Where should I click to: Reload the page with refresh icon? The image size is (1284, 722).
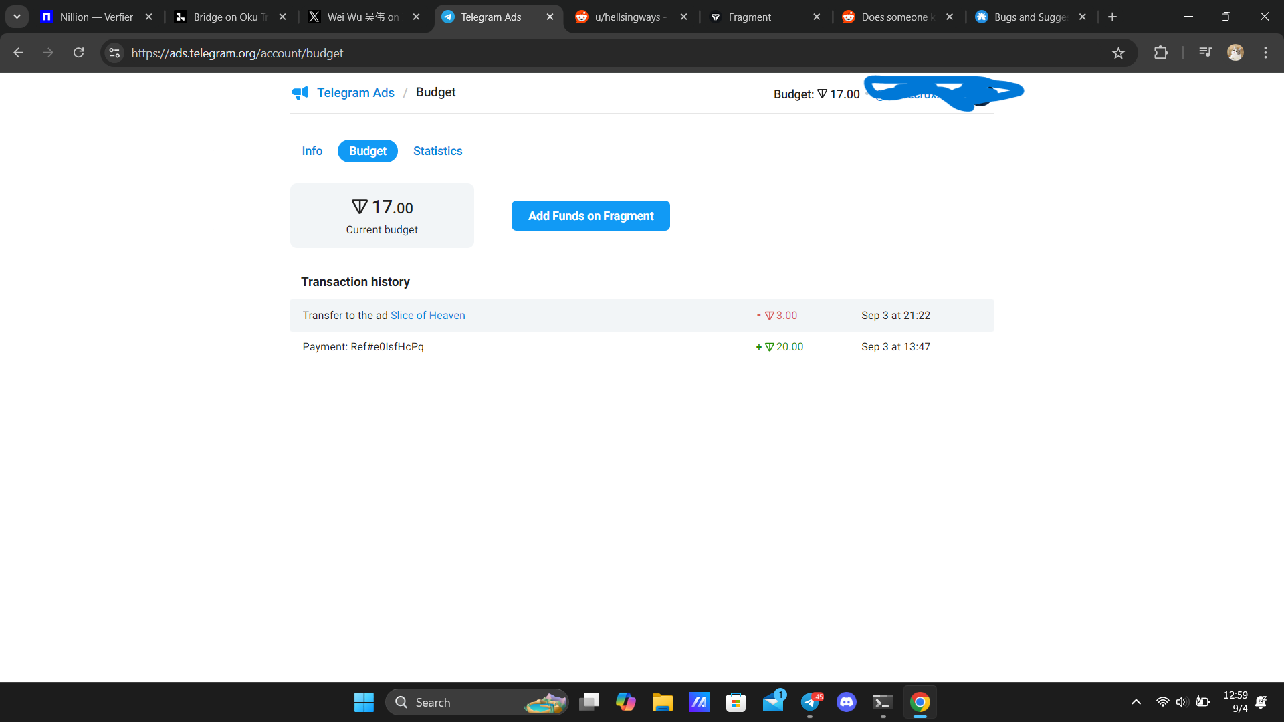78,53
